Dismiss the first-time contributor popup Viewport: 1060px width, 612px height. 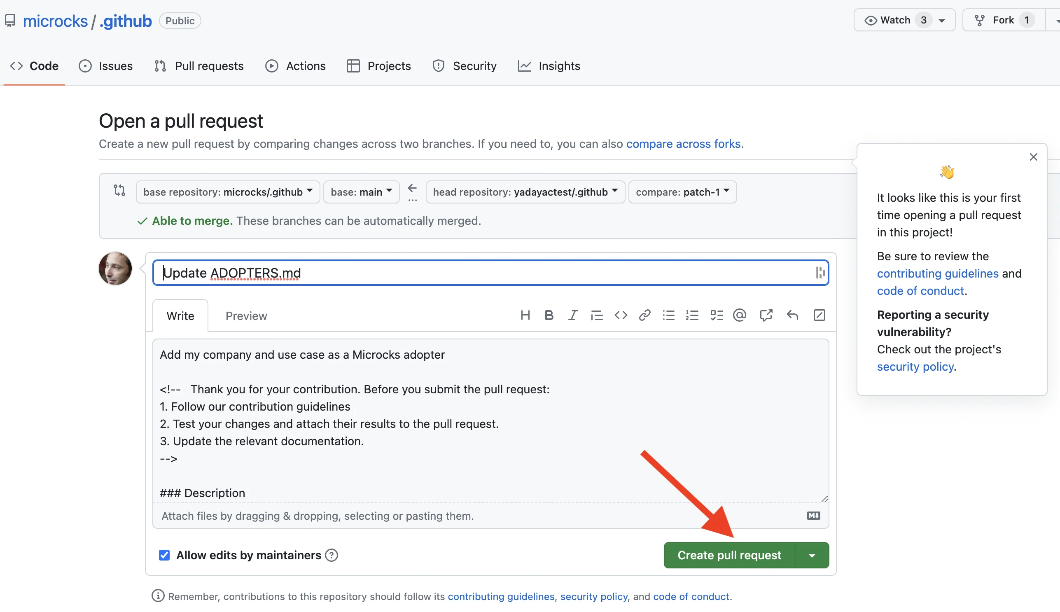pos(1034,157)
